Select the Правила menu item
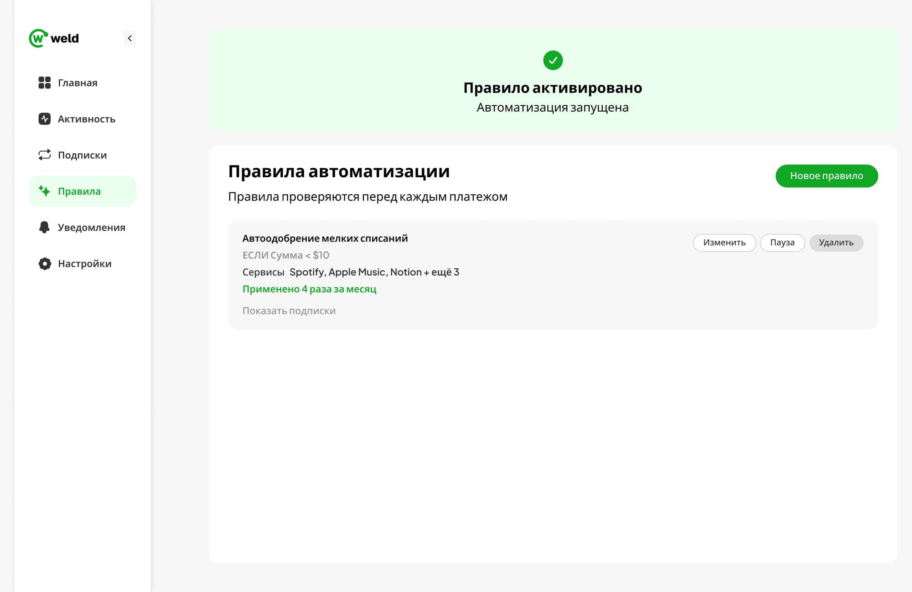The image size is (912, 592). [x=83, y=191]
